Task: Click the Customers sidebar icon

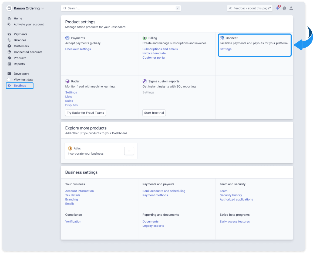Action: [9, 46]
